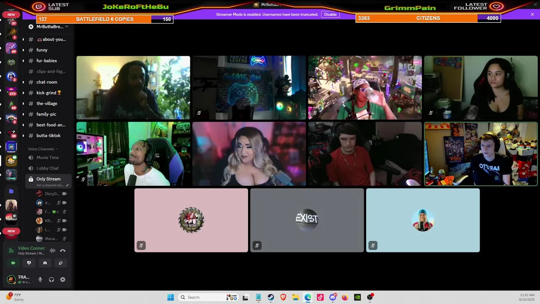Open server with 68 notification badge
Screen dimensions: 540x304
click(x=11, y=105)
